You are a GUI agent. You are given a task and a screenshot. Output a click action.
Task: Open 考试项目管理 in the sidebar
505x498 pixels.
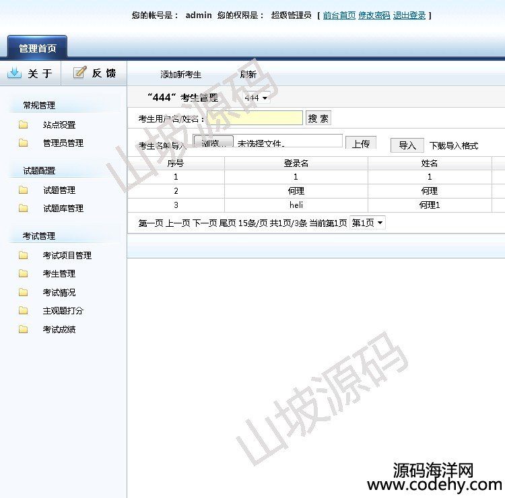click(x=67, y=255)
